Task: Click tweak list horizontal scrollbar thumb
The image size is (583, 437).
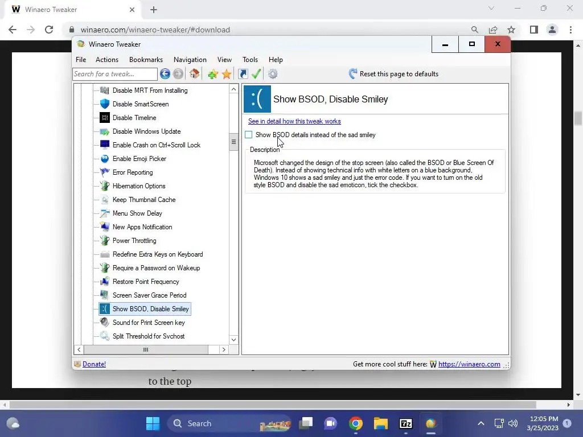Action: click(x=146, y=350)
